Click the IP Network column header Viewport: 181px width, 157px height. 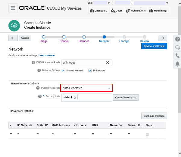click(x=25, y=125)
